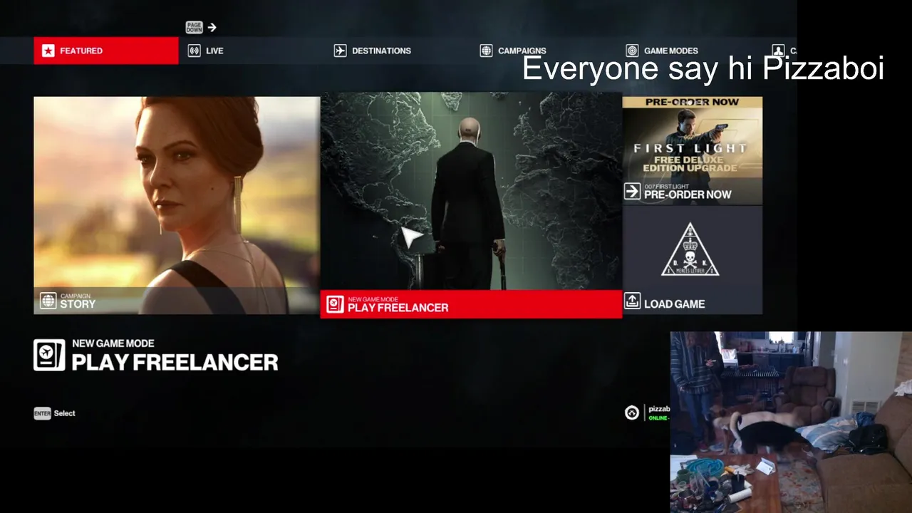The height and width of the screenshot is (513, 912).
Task: Click the globe icon on Story tile
Action: coord(48,301)
